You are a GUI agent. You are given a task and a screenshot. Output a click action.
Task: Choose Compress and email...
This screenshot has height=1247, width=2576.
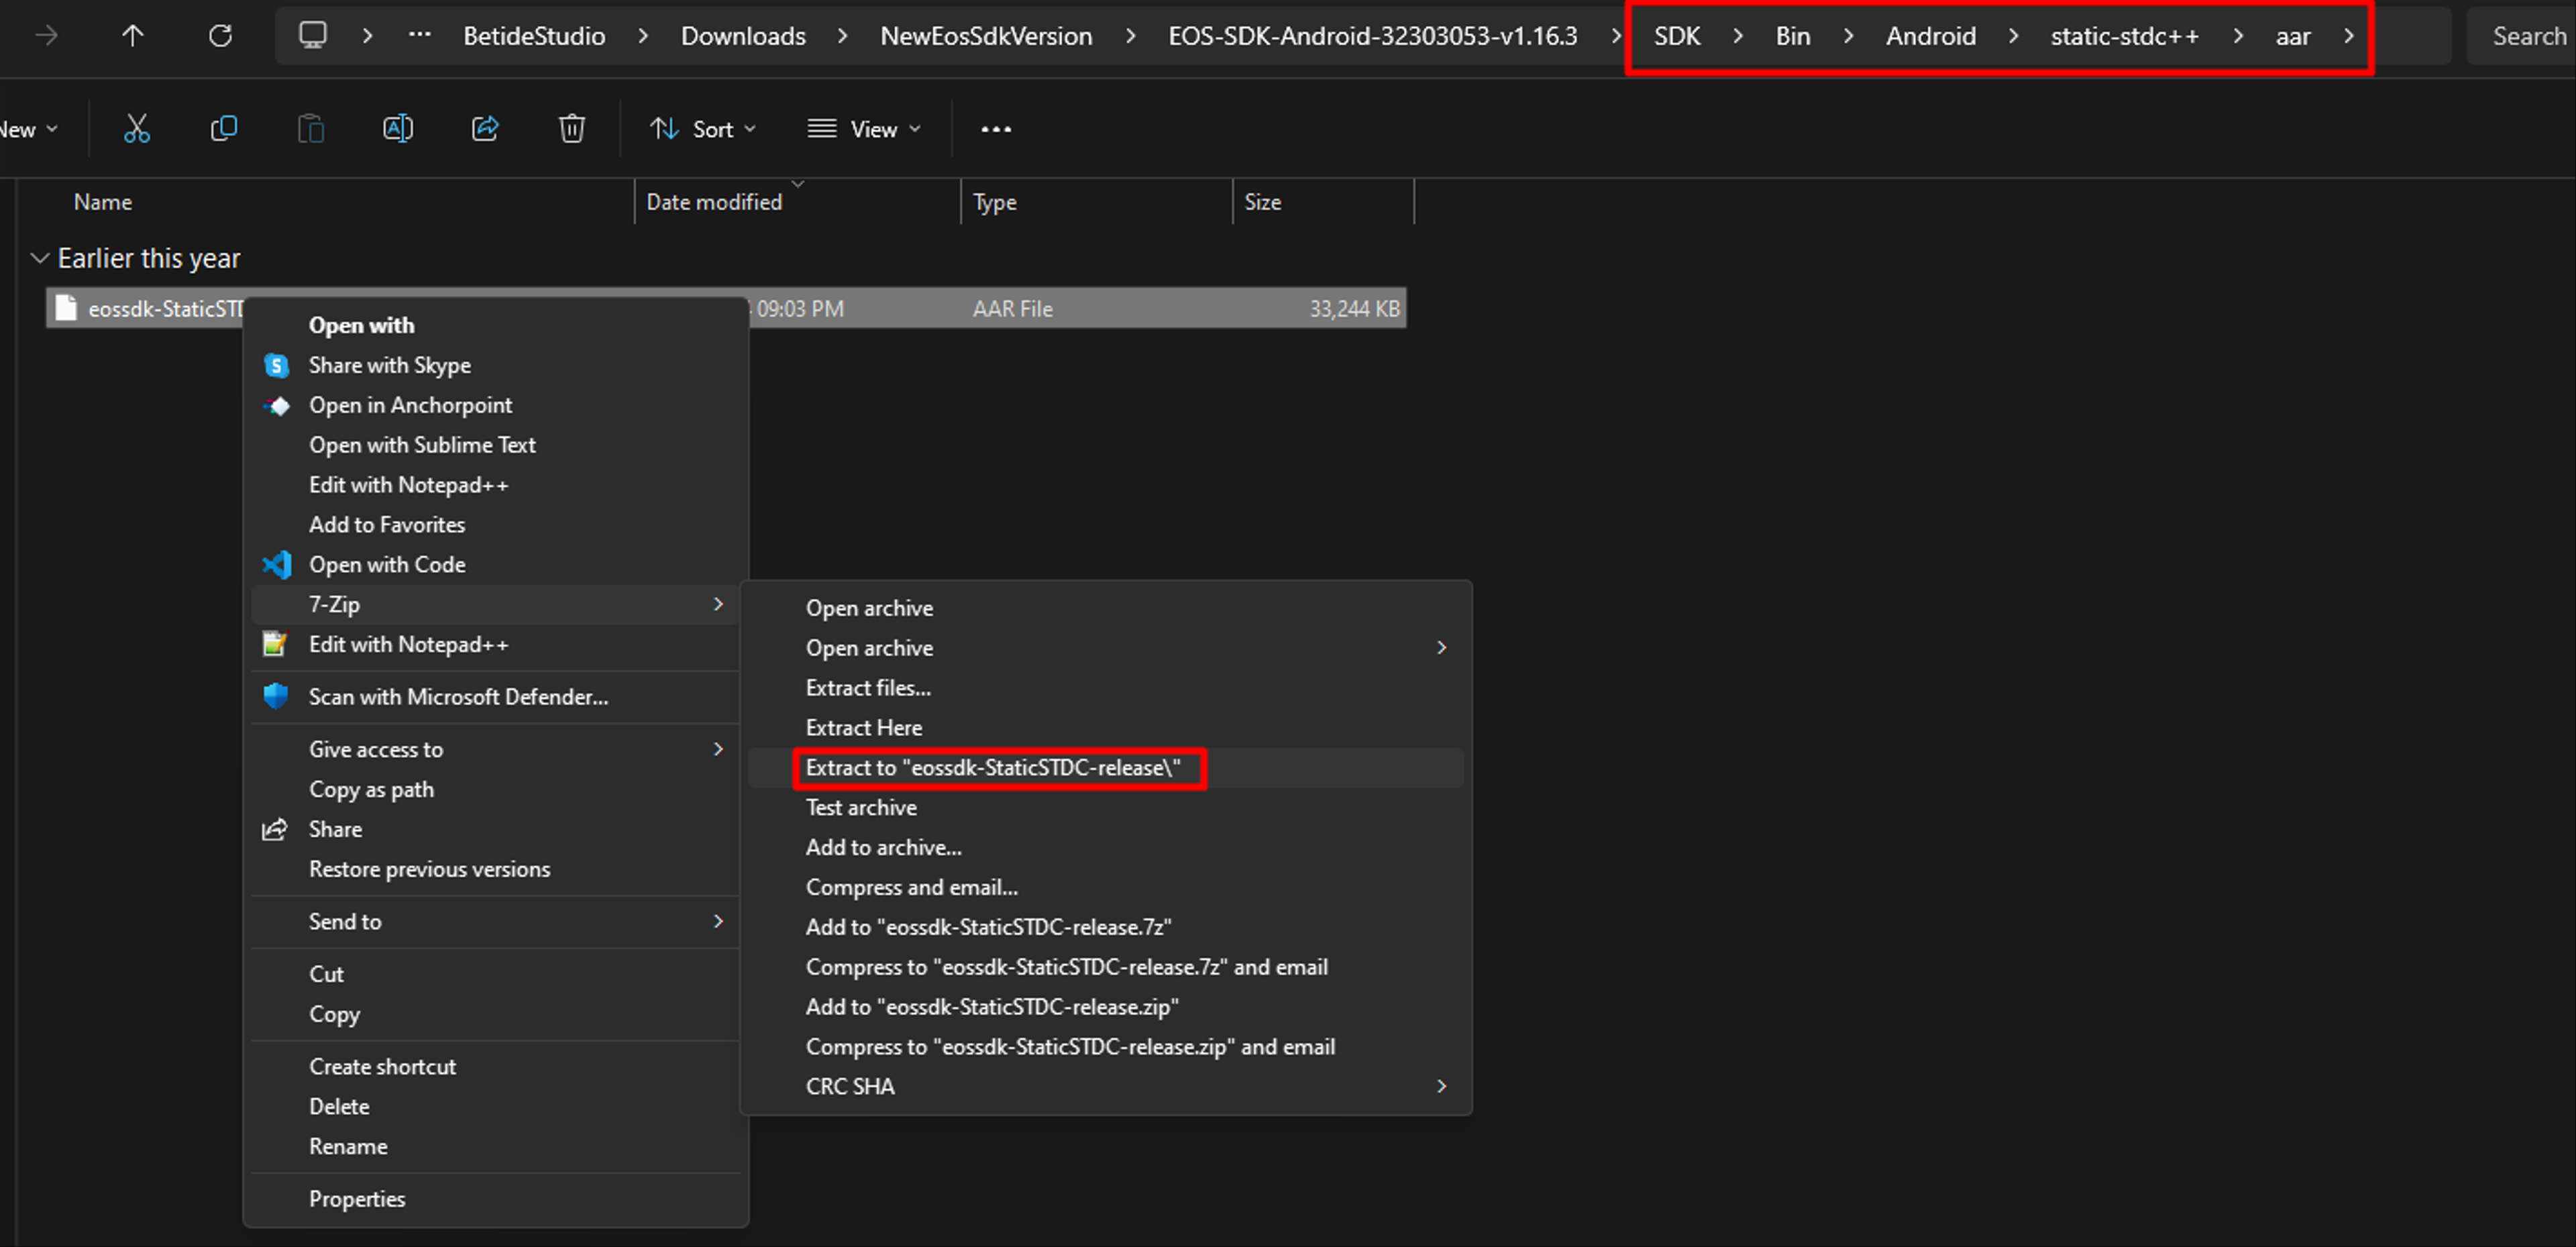(1105, 888)
